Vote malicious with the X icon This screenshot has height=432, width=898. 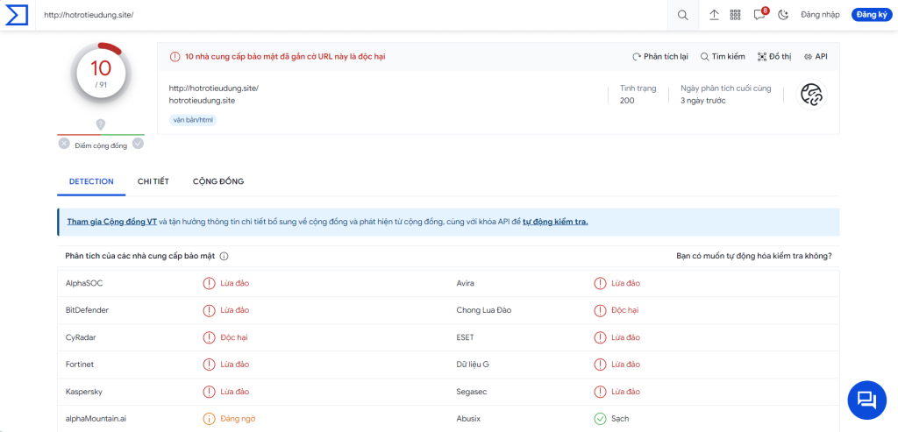(64, 143)
